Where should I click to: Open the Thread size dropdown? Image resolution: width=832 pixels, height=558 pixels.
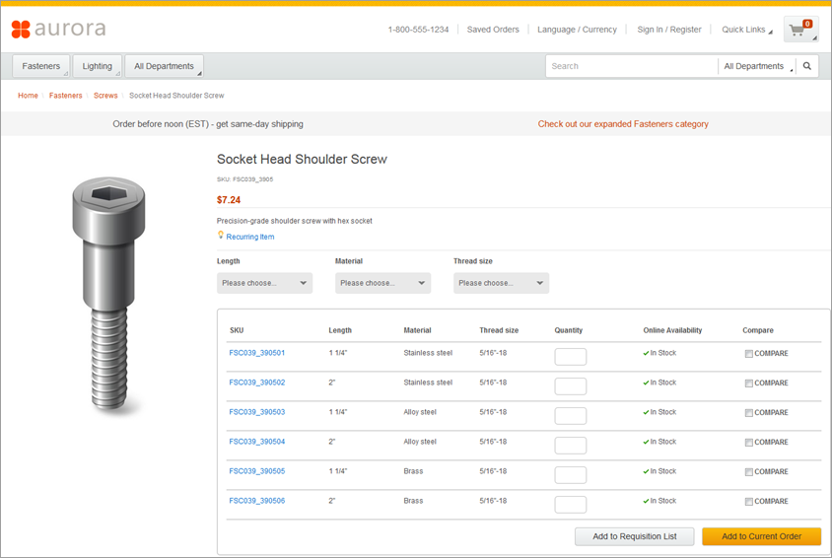coord(501,283)
